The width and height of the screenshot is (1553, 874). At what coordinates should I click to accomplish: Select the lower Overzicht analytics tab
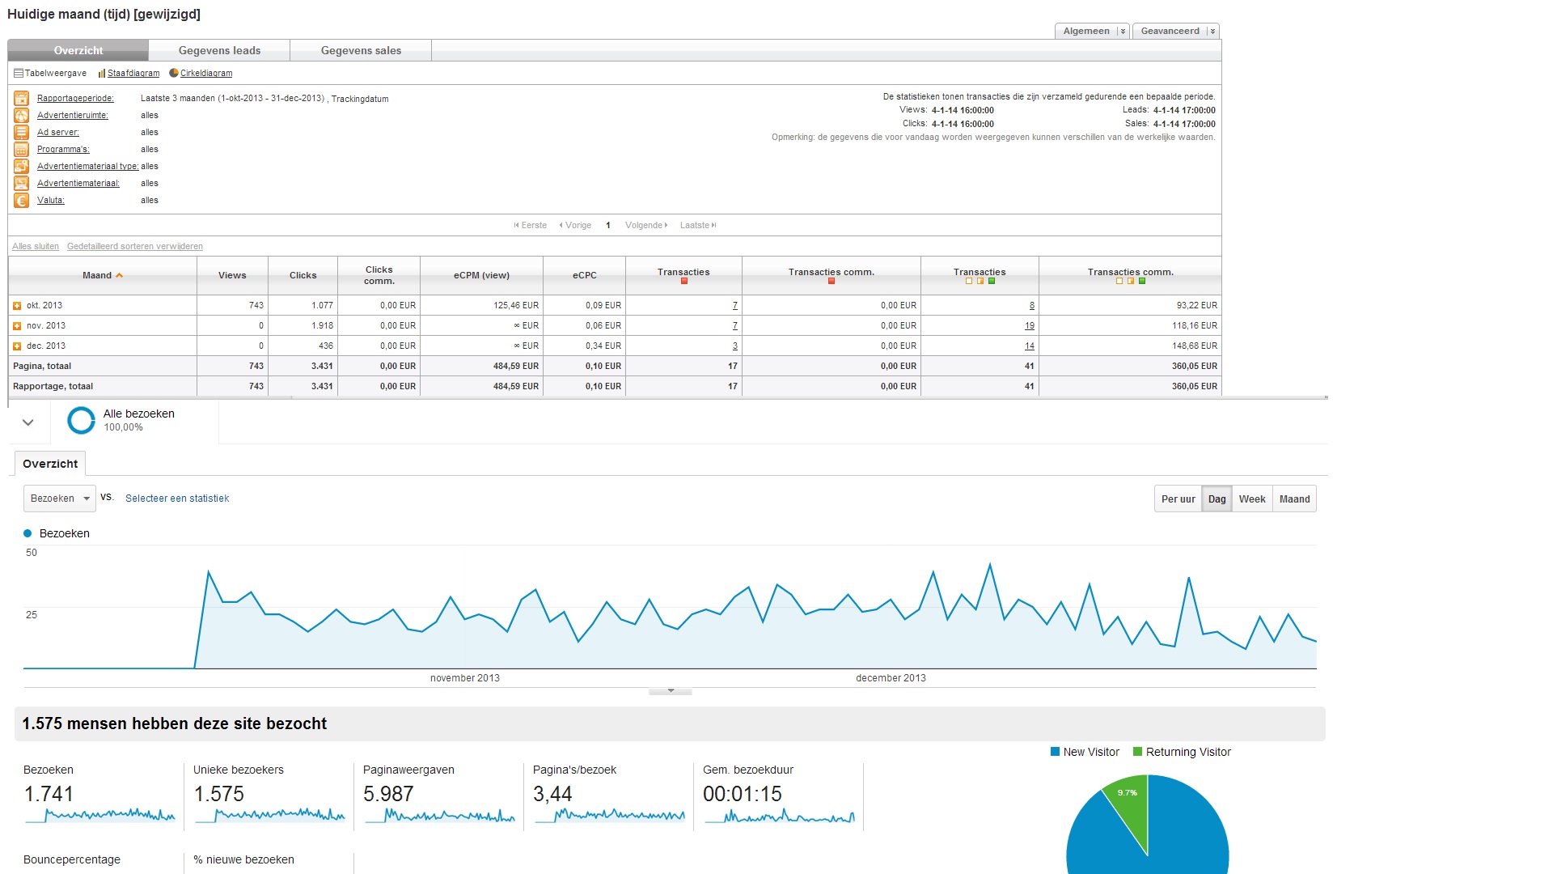pyautogui.click(x=50, y=464)
